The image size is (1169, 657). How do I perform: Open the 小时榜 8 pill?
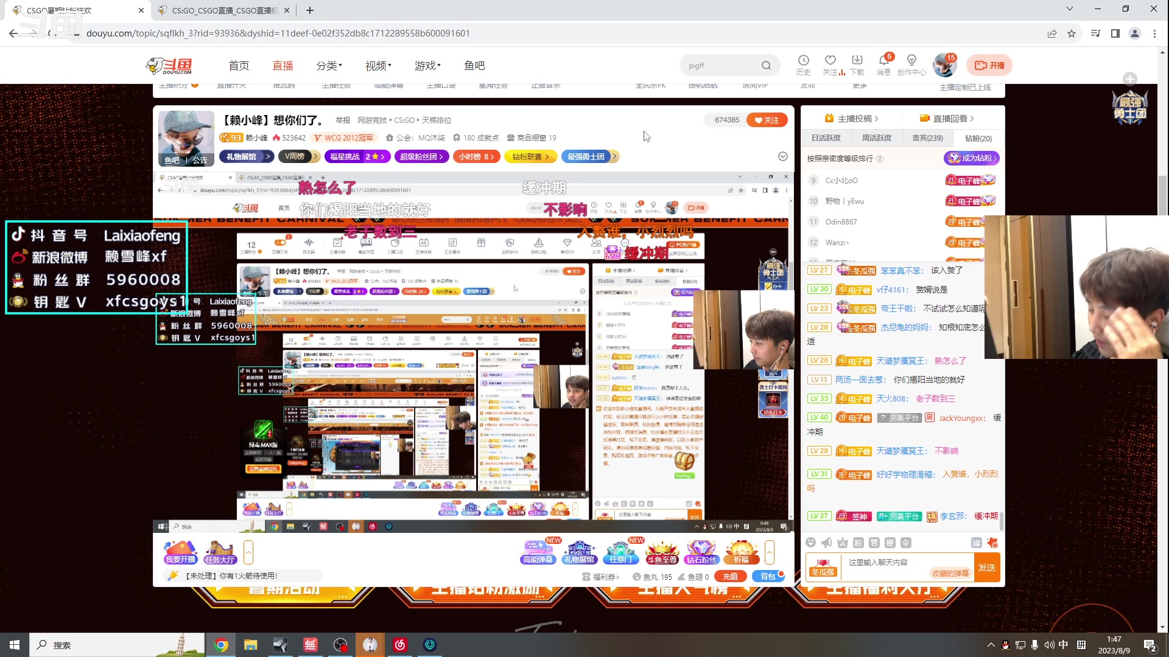point(477,157)
